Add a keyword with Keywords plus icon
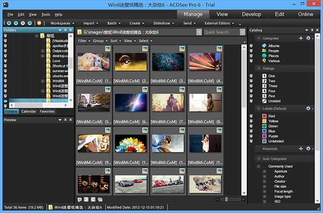This screenshot has width=323, height=213. click(x=301, y=149)
